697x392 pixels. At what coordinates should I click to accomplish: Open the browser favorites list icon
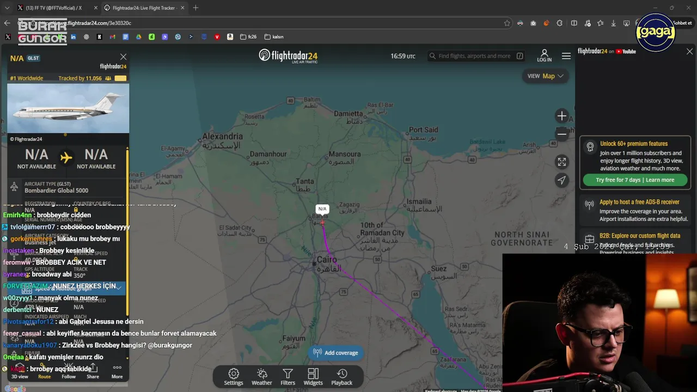(x=600, y=23)
